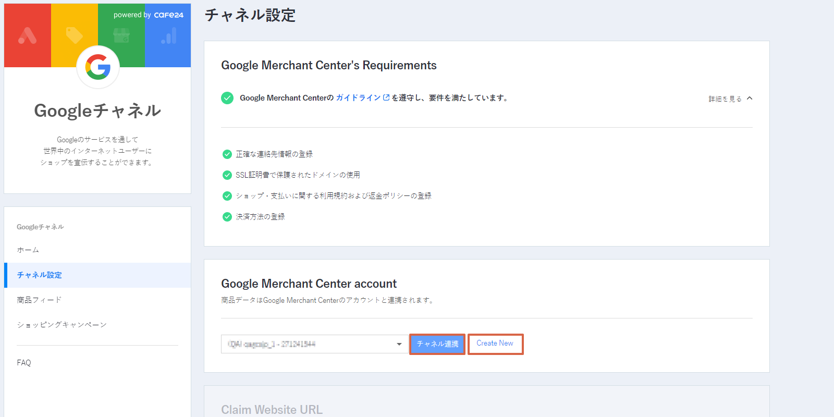The image size is (834, 417).
Task: Click the powered by cafe24 logo
Action: [149, 15]
